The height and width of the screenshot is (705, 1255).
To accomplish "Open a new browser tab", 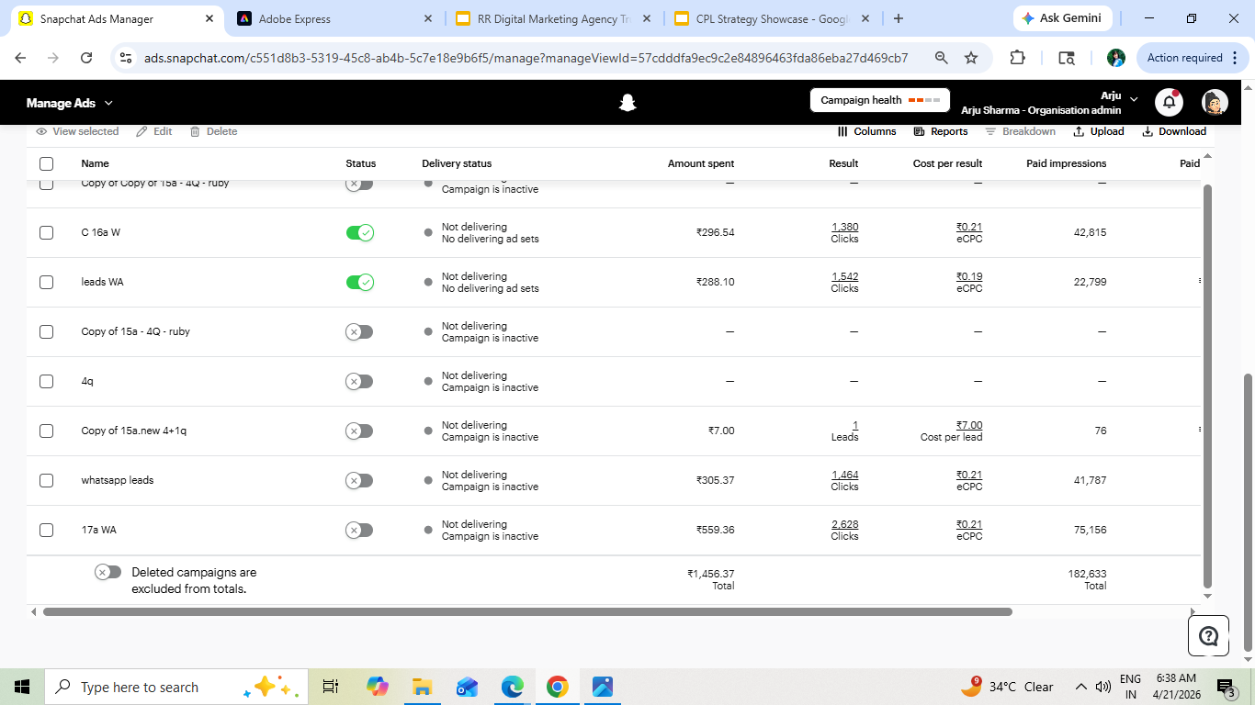I will coord(898,18).
